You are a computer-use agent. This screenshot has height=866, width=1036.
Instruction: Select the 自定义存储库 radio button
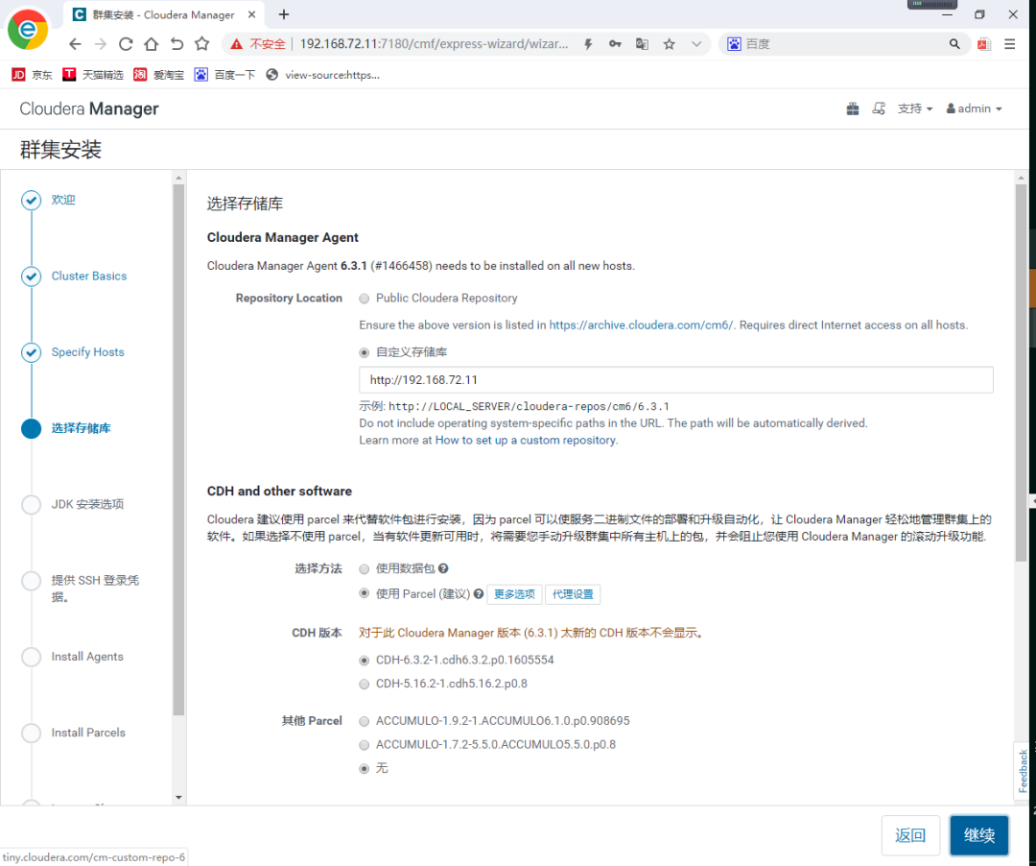coord(365,353)
